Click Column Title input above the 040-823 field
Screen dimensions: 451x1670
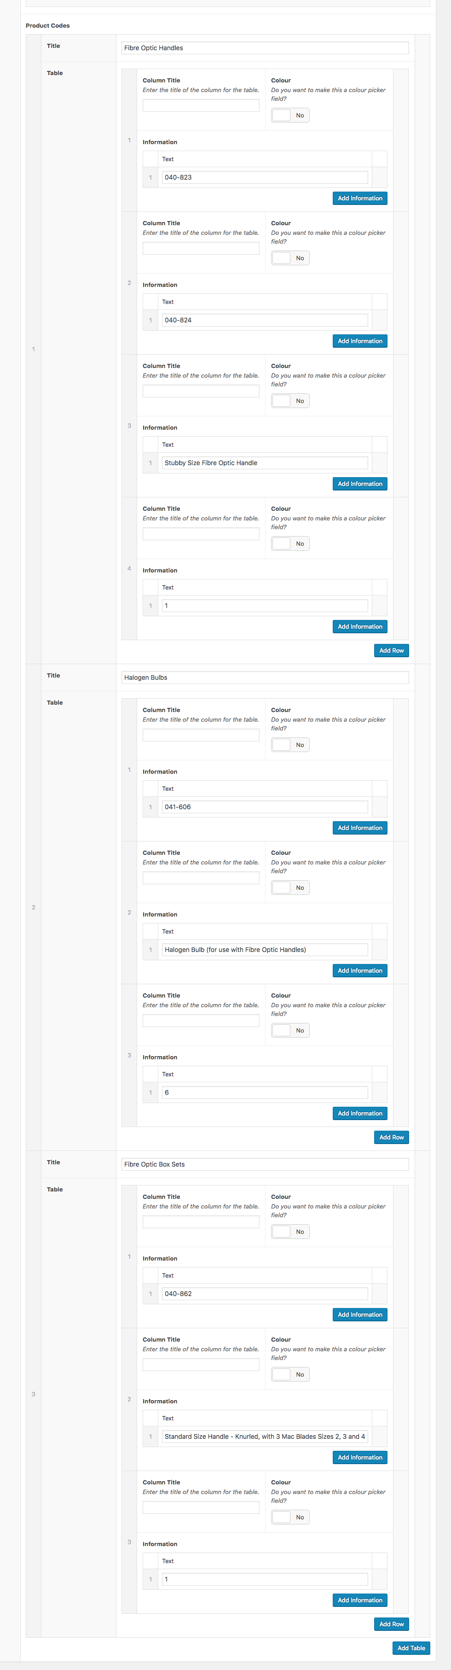click(201, 105)
